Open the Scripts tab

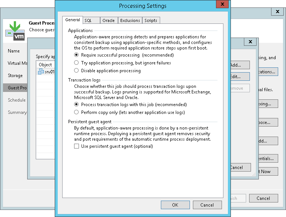[151, 20]
